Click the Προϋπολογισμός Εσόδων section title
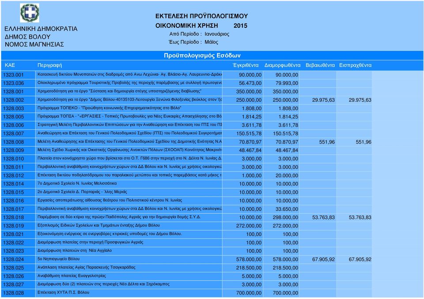This screenshot has height=299, width=424. pyautogui.click(x=202, y=55)
